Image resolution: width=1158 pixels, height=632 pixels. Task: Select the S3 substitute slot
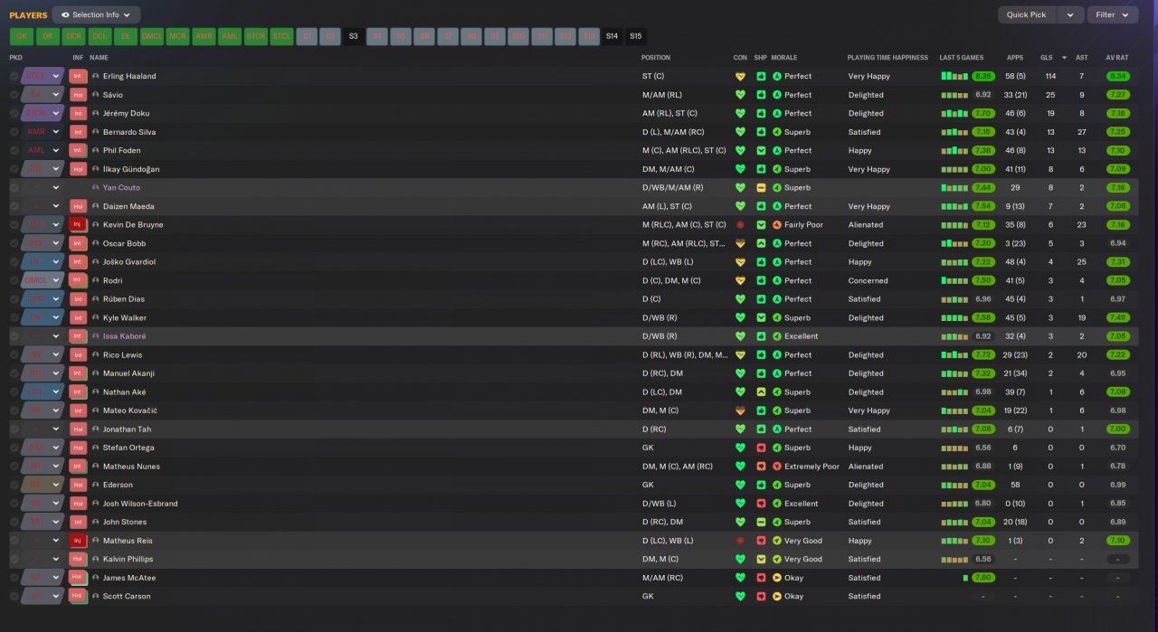coord(353,36)
